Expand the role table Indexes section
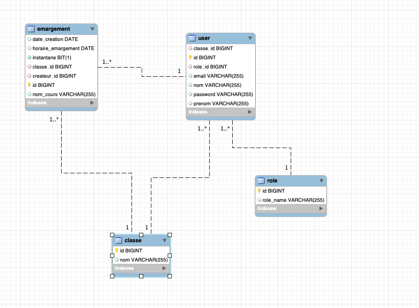Viewport: 419px width, 308px height. pyautogui.click(x=321, y=209)
